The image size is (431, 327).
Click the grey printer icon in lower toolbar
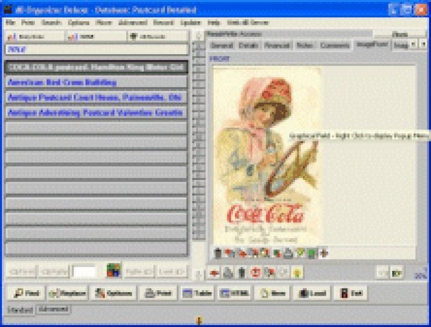coord(228,273)
